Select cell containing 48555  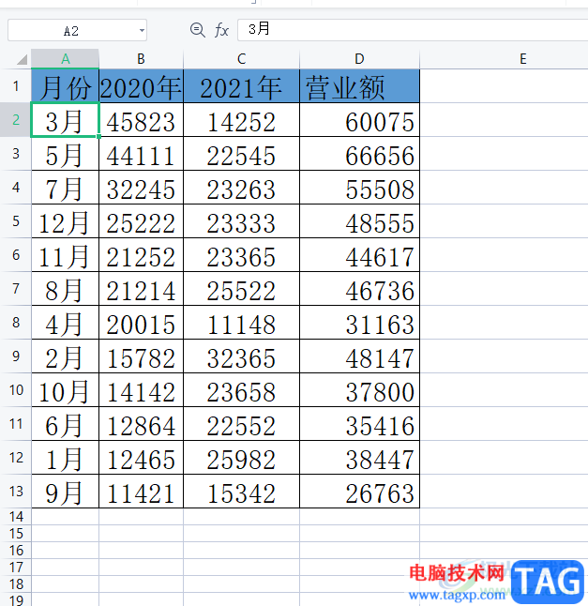pyautogui.click(x=359, y=221)
